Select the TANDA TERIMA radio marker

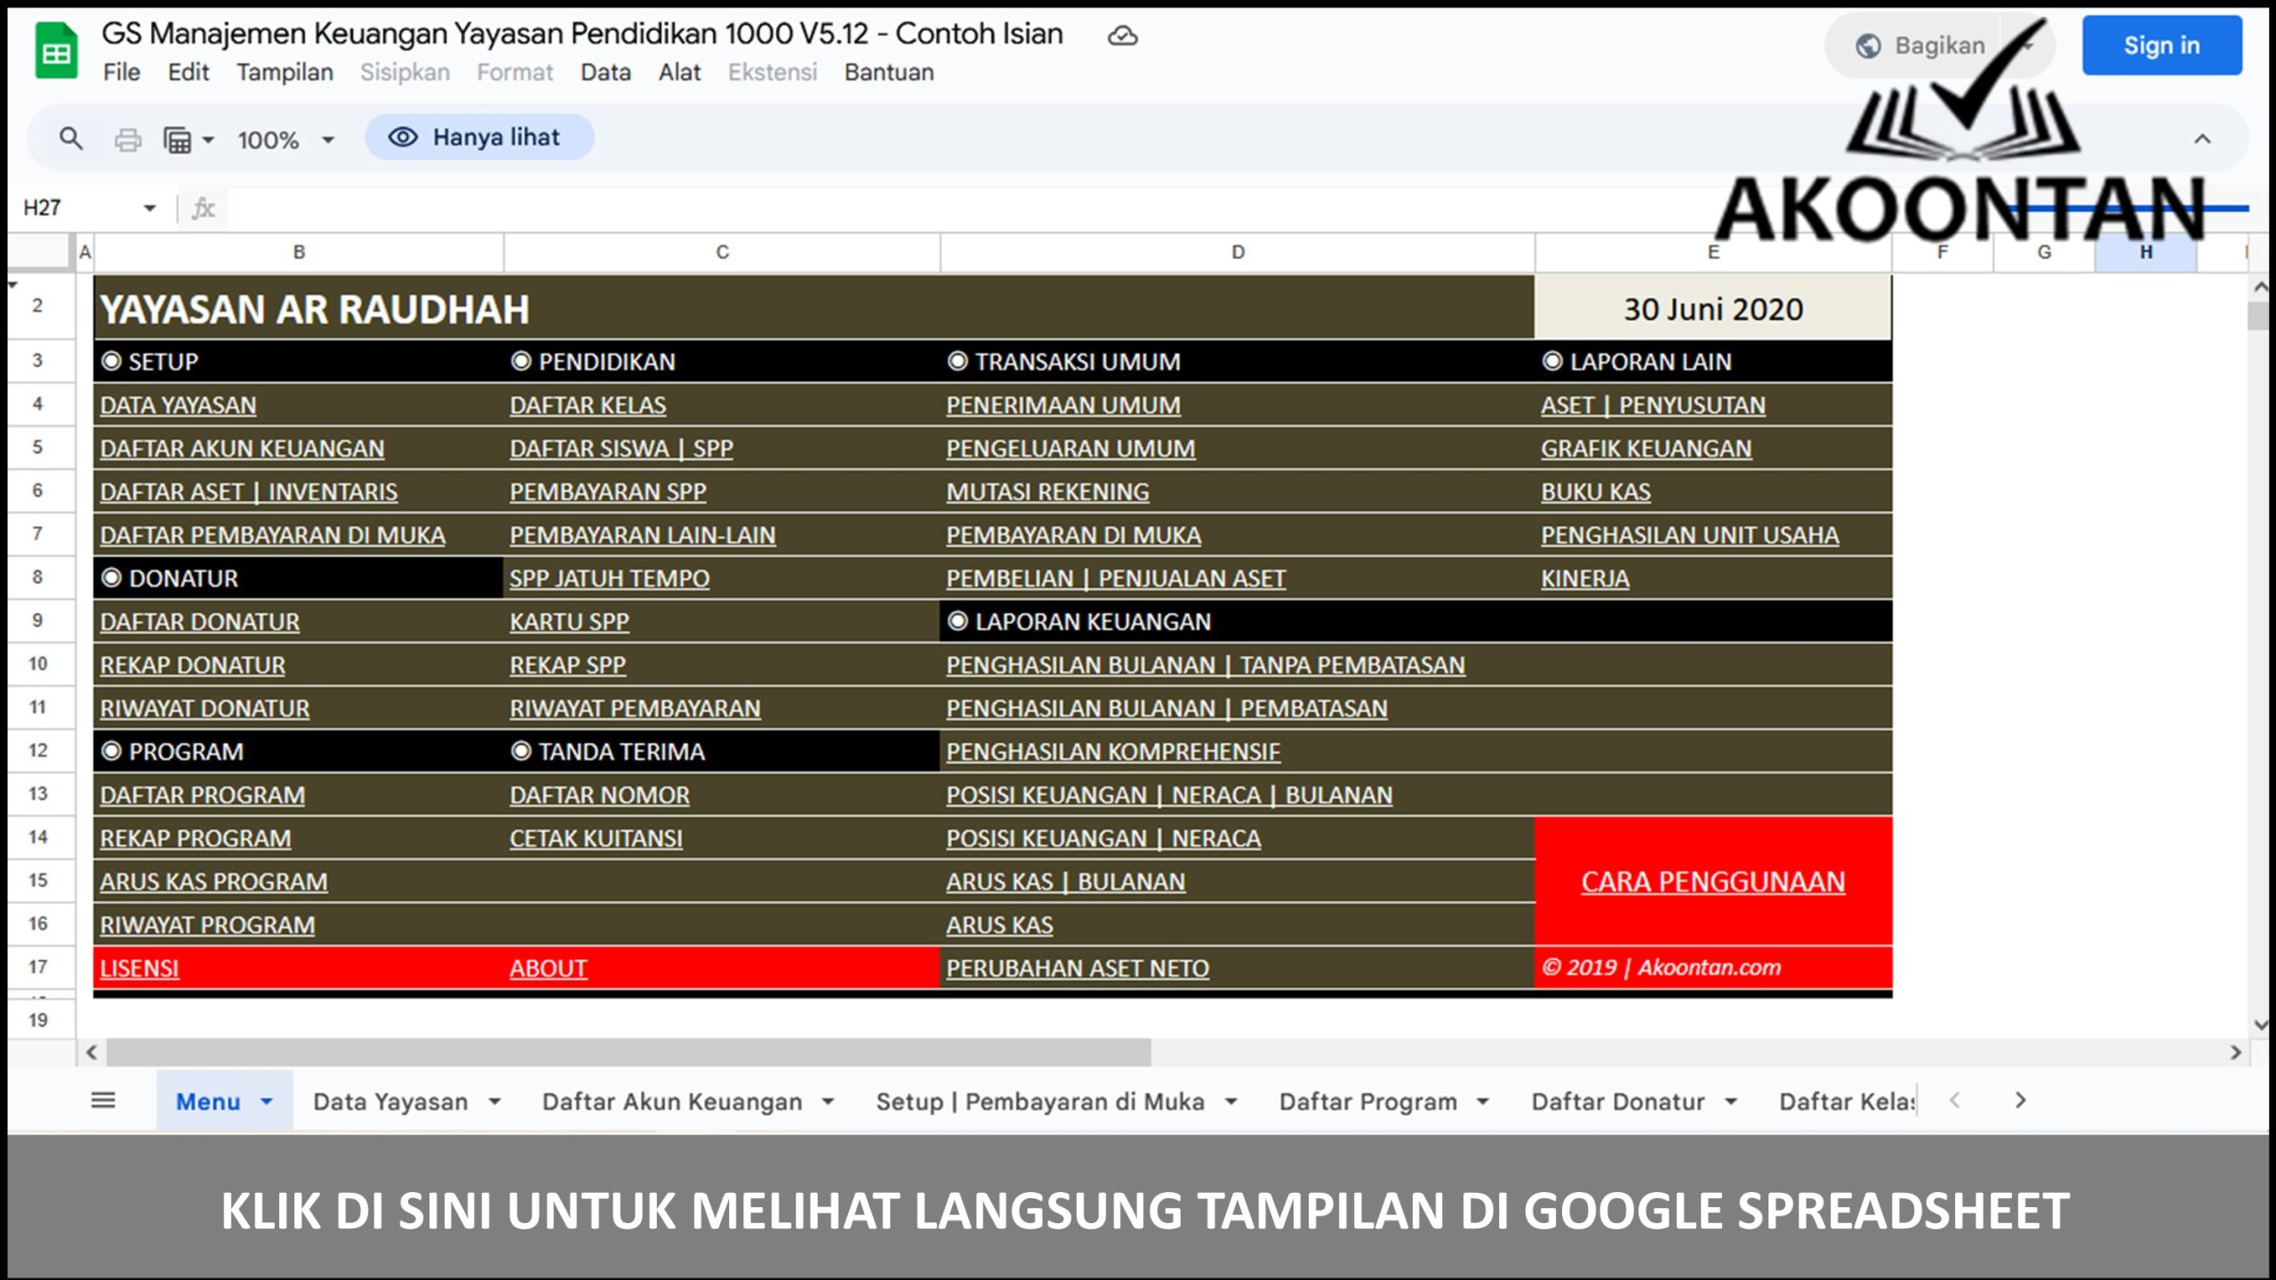click(x=519, y=751)
